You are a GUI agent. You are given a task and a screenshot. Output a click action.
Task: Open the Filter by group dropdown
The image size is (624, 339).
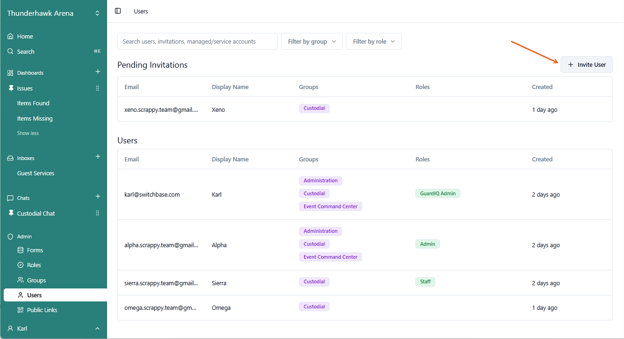[312, 41]
